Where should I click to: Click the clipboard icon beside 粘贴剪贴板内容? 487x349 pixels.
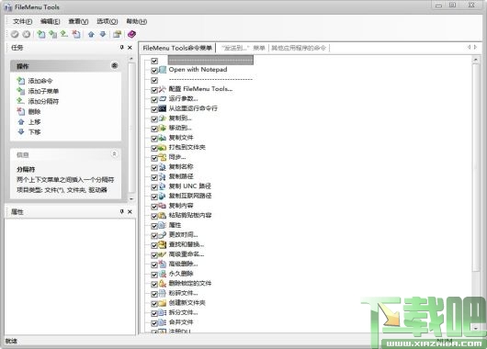pos(163,216)
